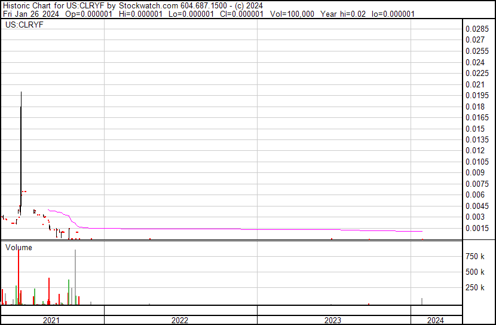Image resolution: width=496 pixels, height=325 pixels.
Task: Click the top of the 2021 price spike
Action: [22, 93]
